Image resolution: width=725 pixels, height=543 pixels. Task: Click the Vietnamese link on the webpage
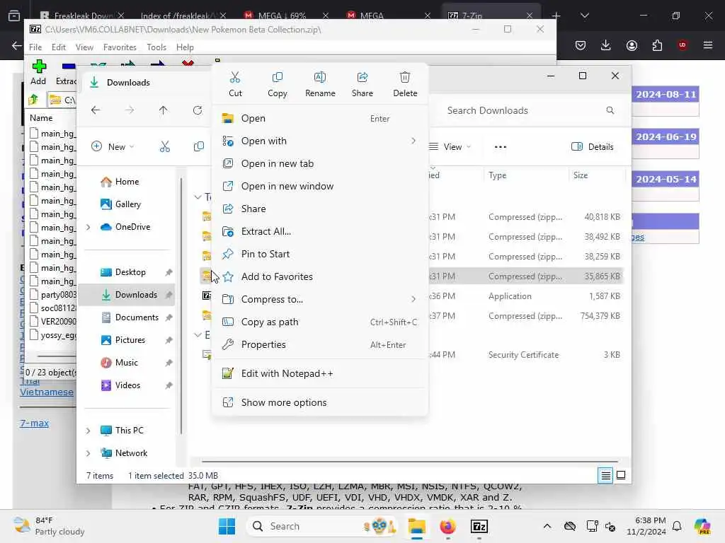47,392
